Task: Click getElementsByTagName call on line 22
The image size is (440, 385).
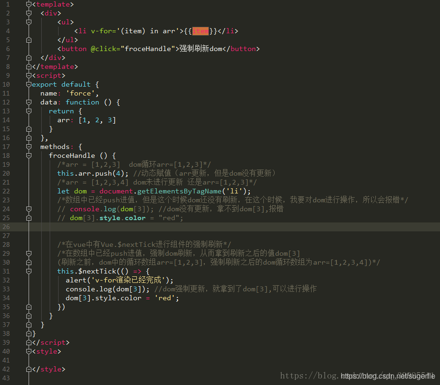Action: coord(179,191)
